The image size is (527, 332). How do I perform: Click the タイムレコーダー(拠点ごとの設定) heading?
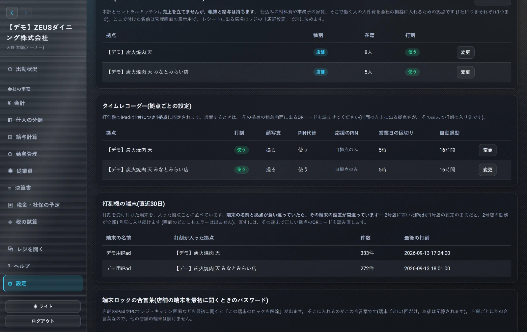[x=147, y=106]
